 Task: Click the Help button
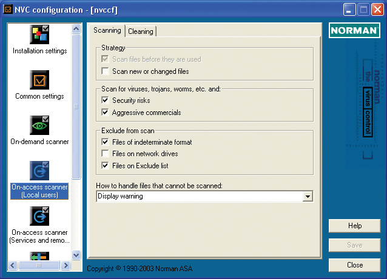pyautogui.click(x=355, y=226)
